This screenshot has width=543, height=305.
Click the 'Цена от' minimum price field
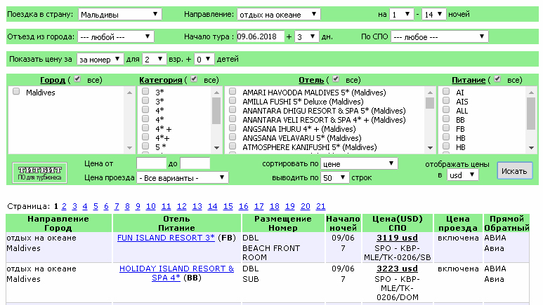click(x=150, y=163)
